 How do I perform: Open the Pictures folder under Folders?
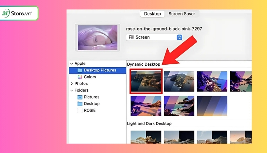tap(91, 97)
